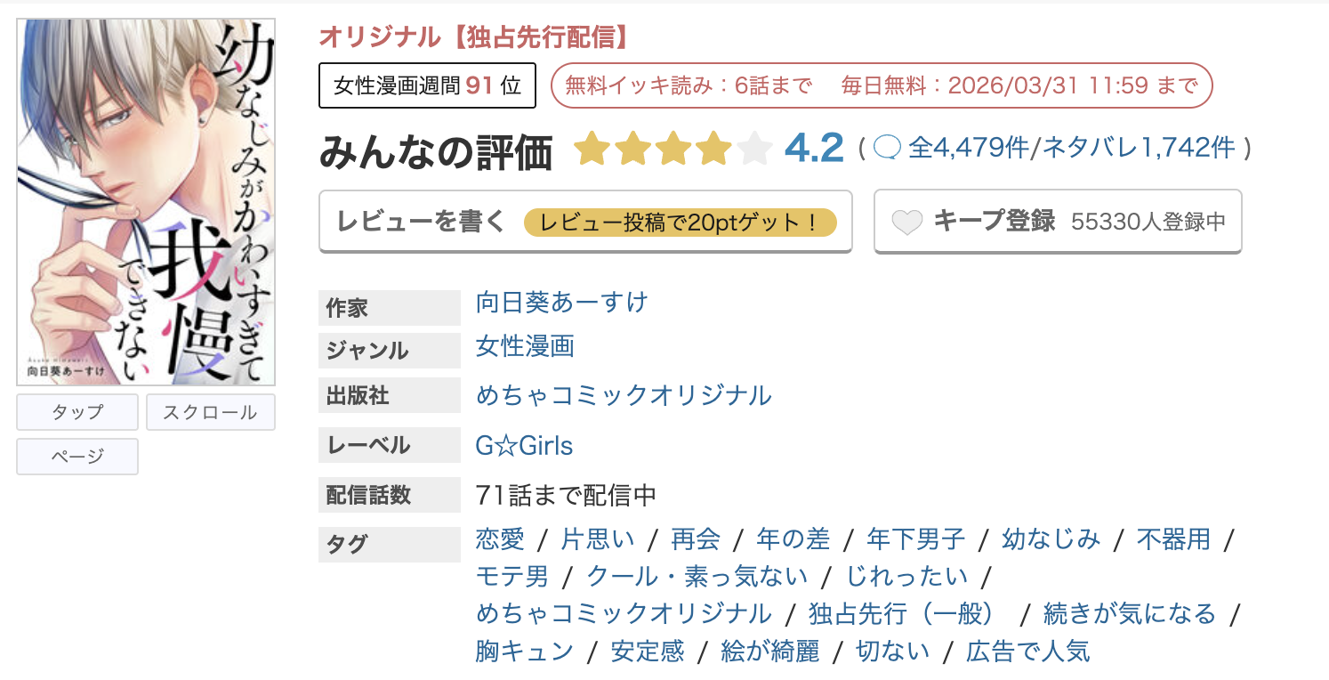The width and height of the screenshot is (1329, 680).
Task: Select the タップ reading mode
Action: pos(77,411)
